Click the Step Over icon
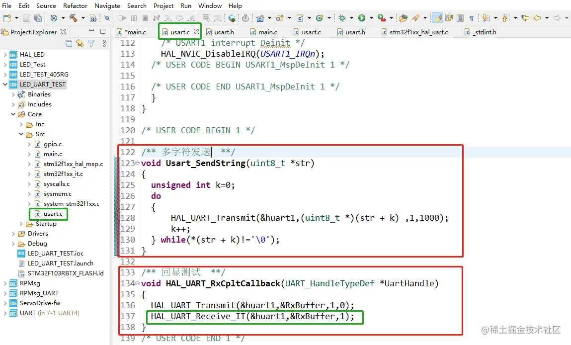 click(179, 18)
